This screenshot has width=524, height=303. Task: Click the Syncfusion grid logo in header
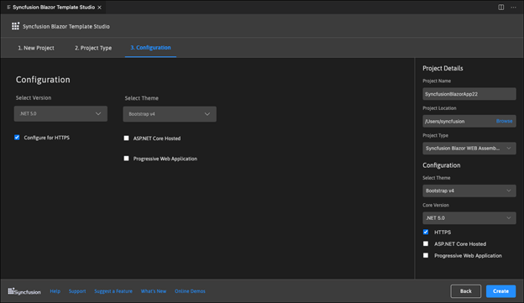(15, 26)
